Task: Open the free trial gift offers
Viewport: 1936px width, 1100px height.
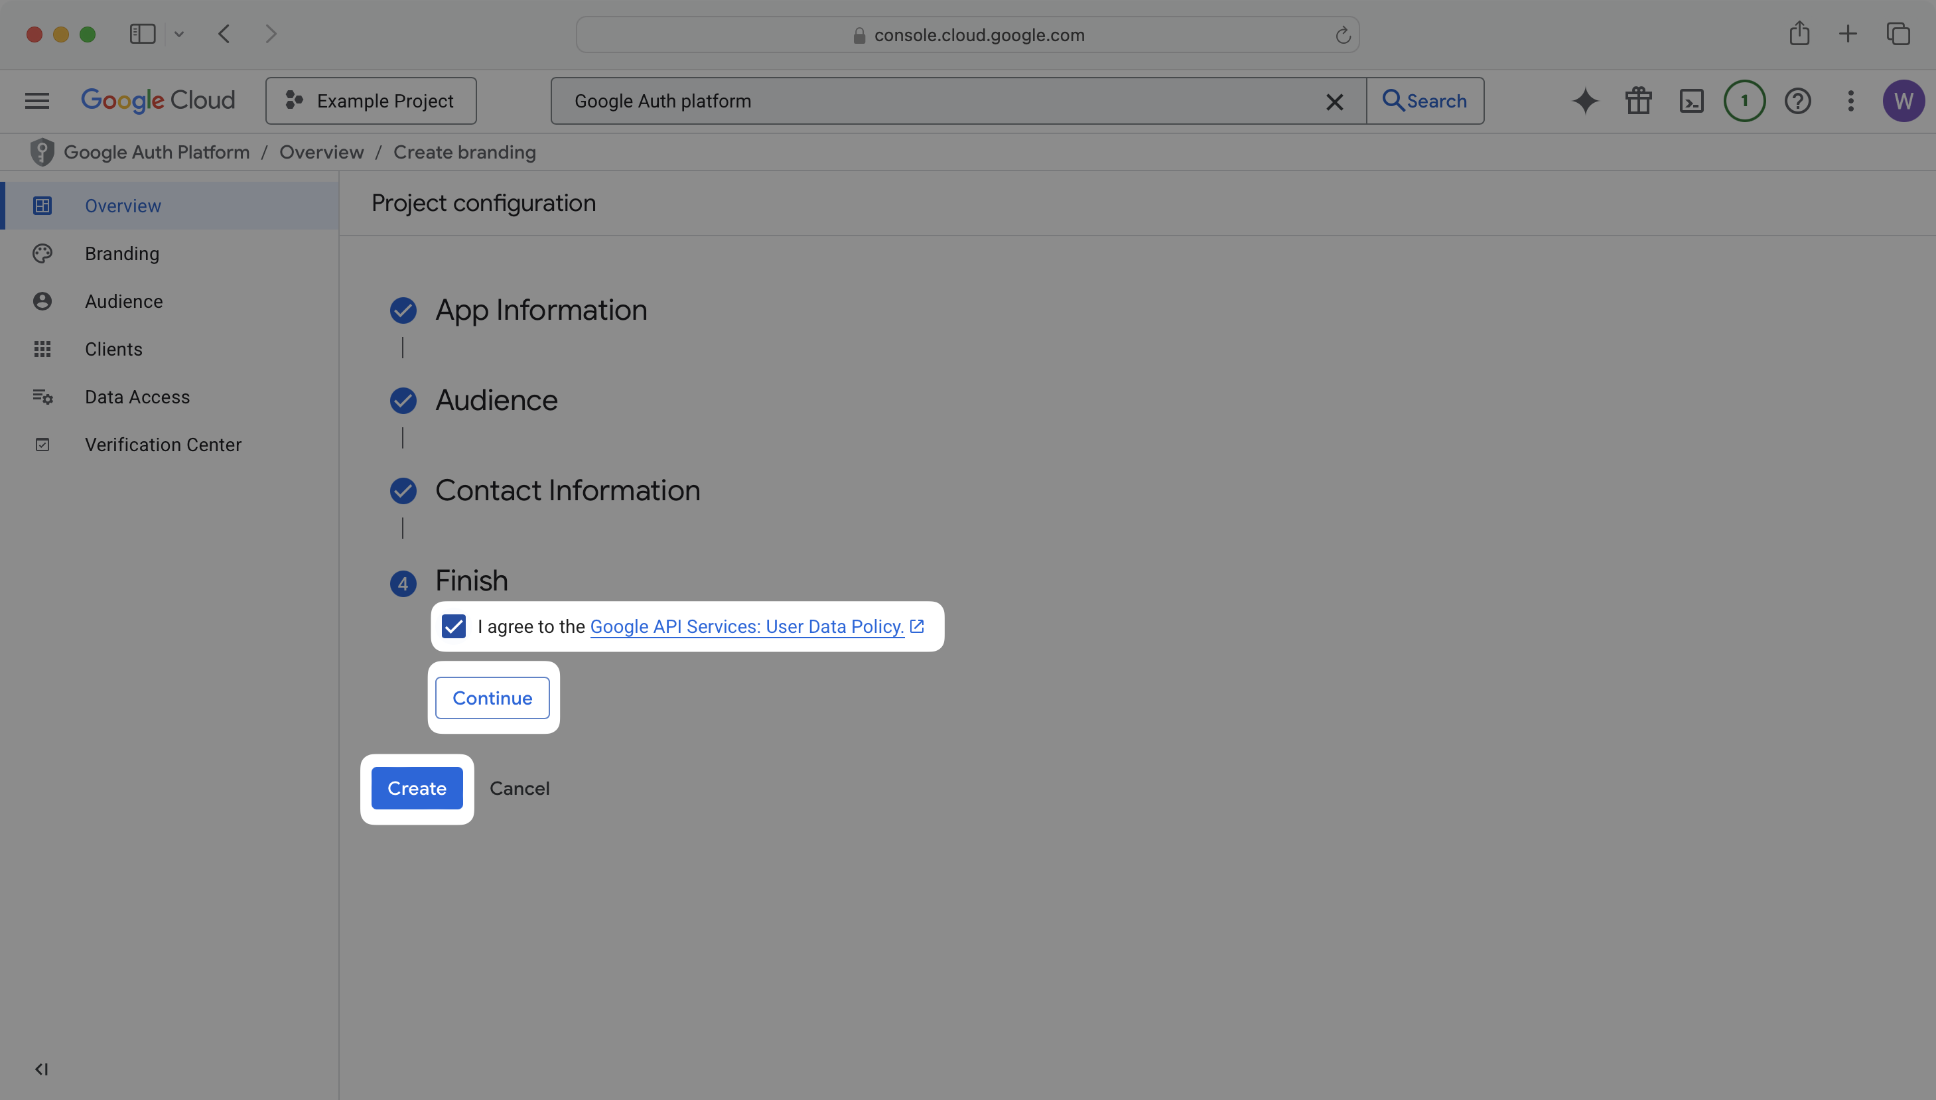Action: [x=1637, y=100]
